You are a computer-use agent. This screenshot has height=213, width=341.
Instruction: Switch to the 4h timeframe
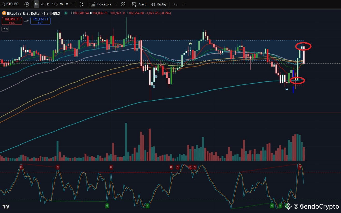[x=42, y=4]
